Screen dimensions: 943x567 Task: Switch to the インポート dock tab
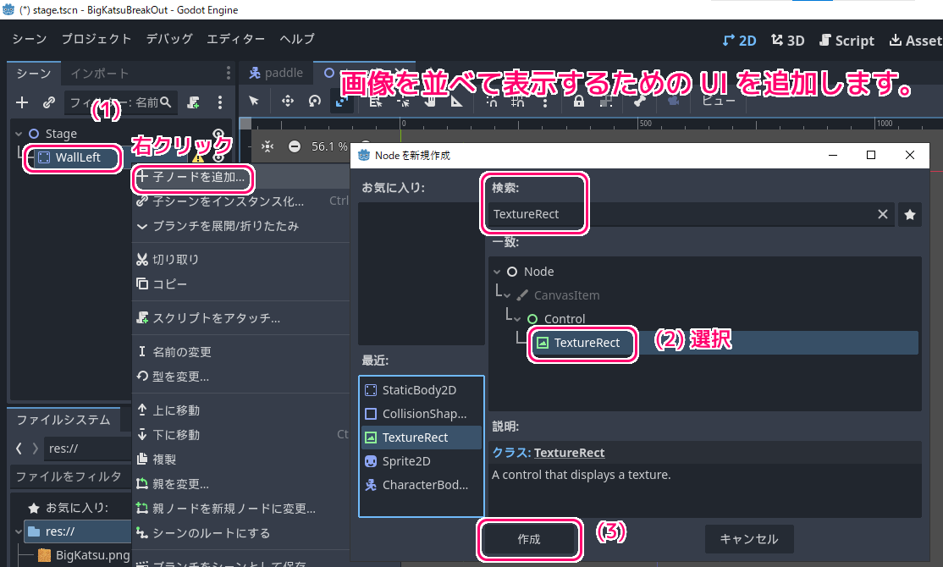pyautogui.click(x=100, y=74)
